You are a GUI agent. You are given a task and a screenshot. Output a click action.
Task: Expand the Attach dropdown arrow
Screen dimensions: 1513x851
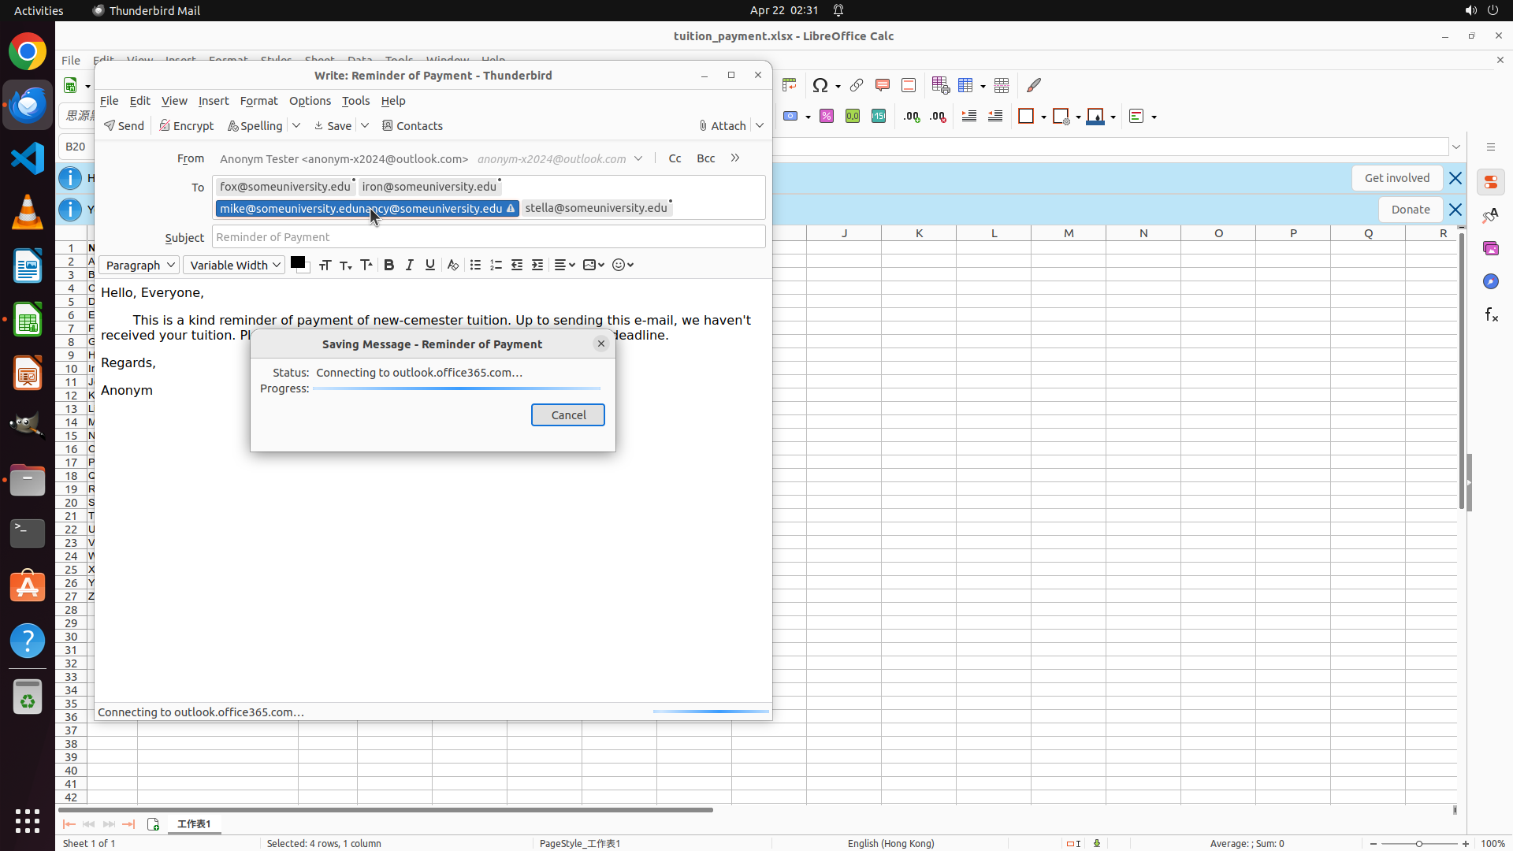point(760,126)
